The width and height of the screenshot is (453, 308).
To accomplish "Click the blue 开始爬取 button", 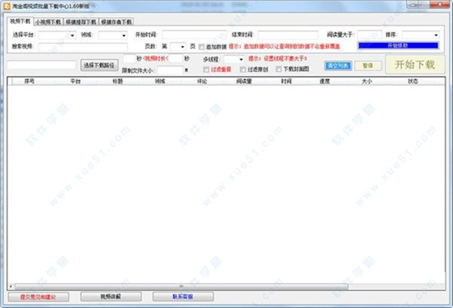I will coord(399,45).
